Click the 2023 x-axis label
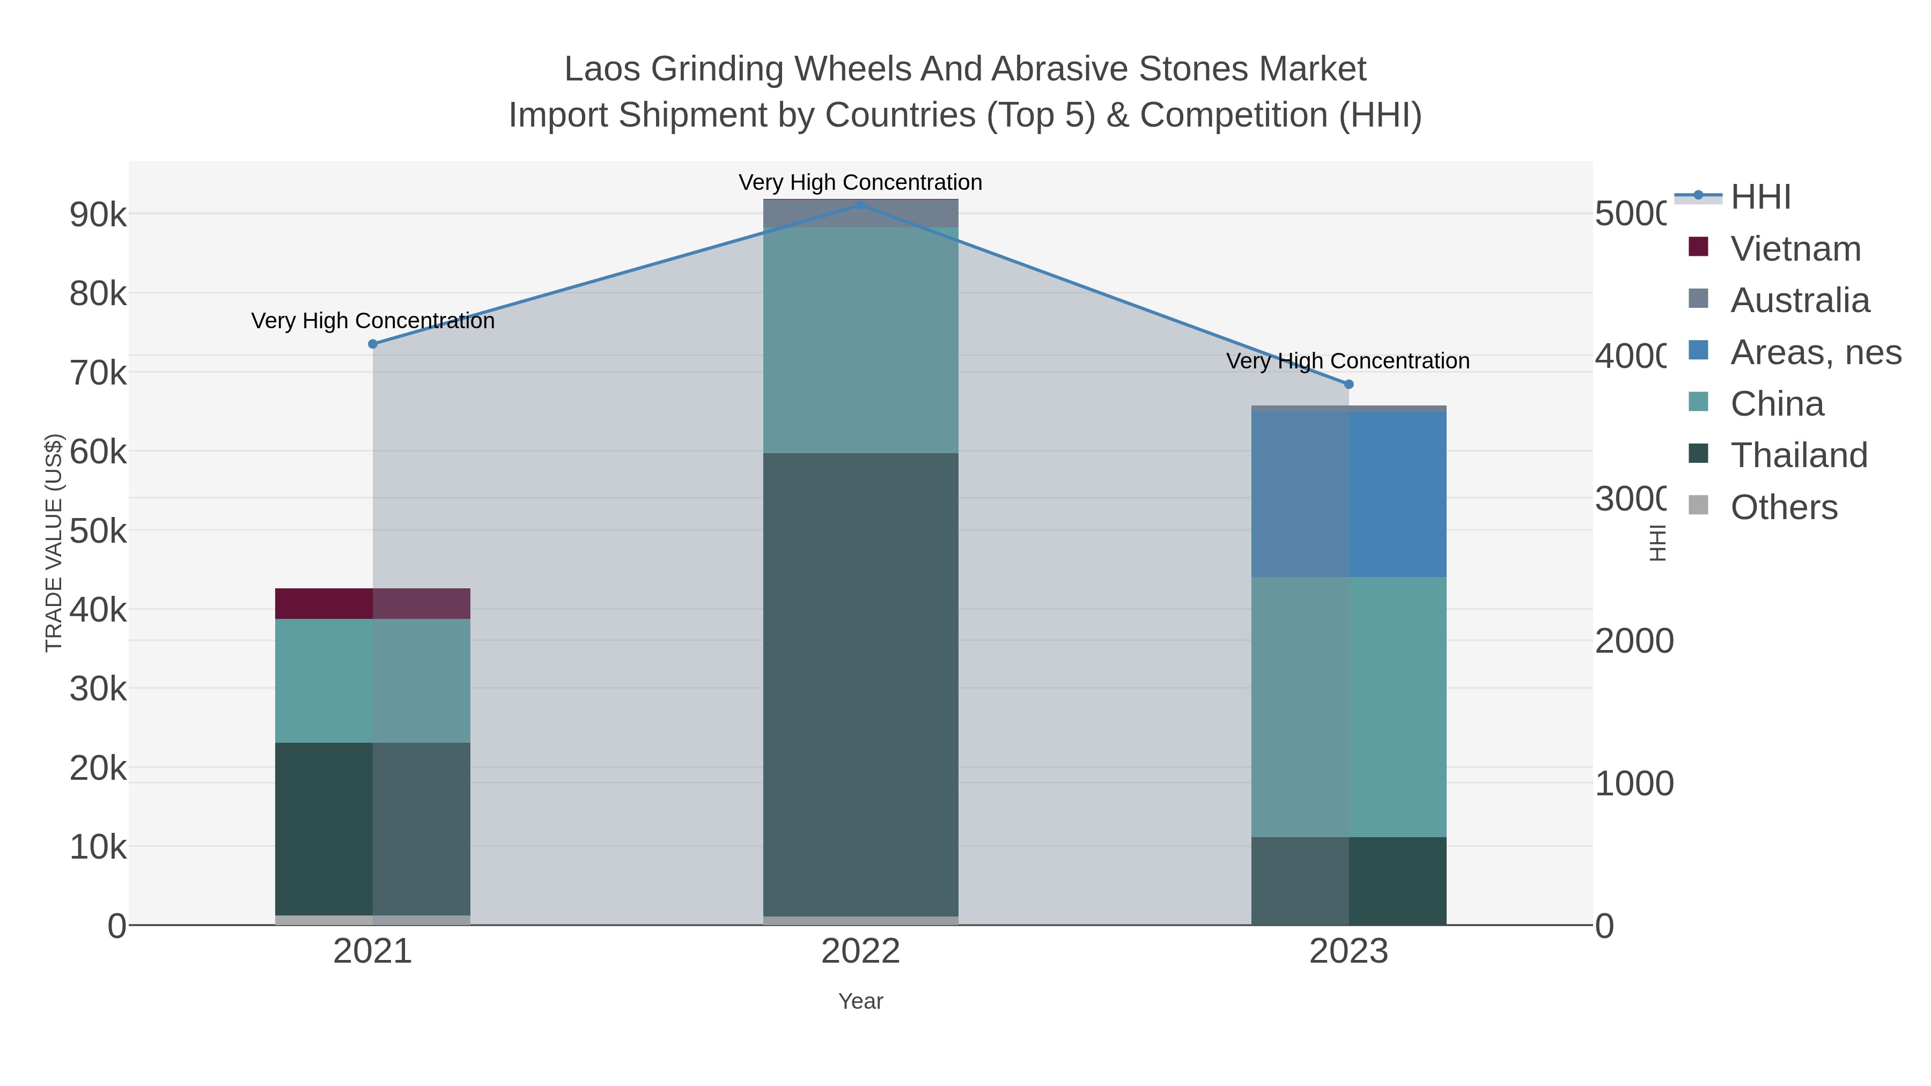Image resolution: width=1931 pixels, height=1086 pixels. coord(1348,952)
